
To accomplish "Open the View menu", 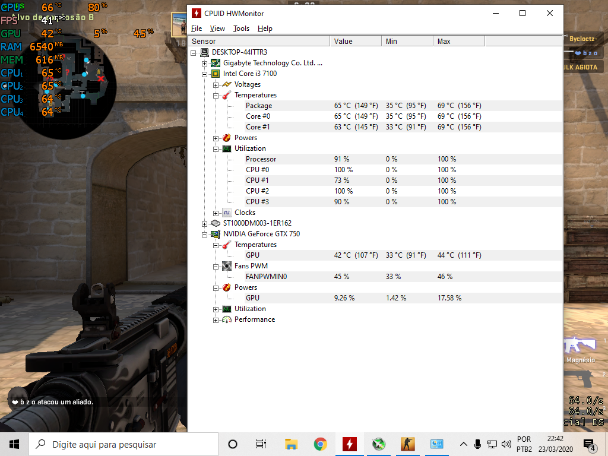I will (x=217, y=28).
